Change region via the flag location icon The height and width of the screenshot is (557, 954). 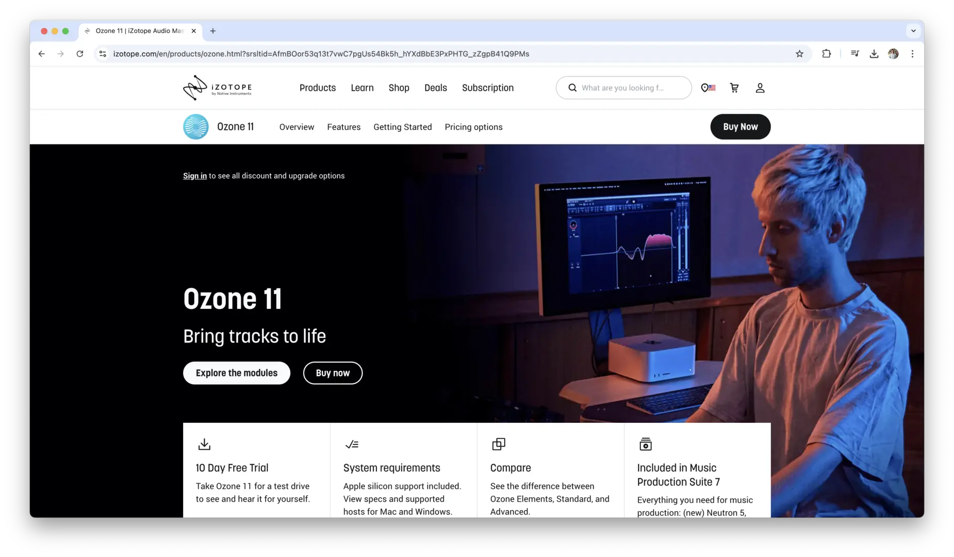(708, 88)
